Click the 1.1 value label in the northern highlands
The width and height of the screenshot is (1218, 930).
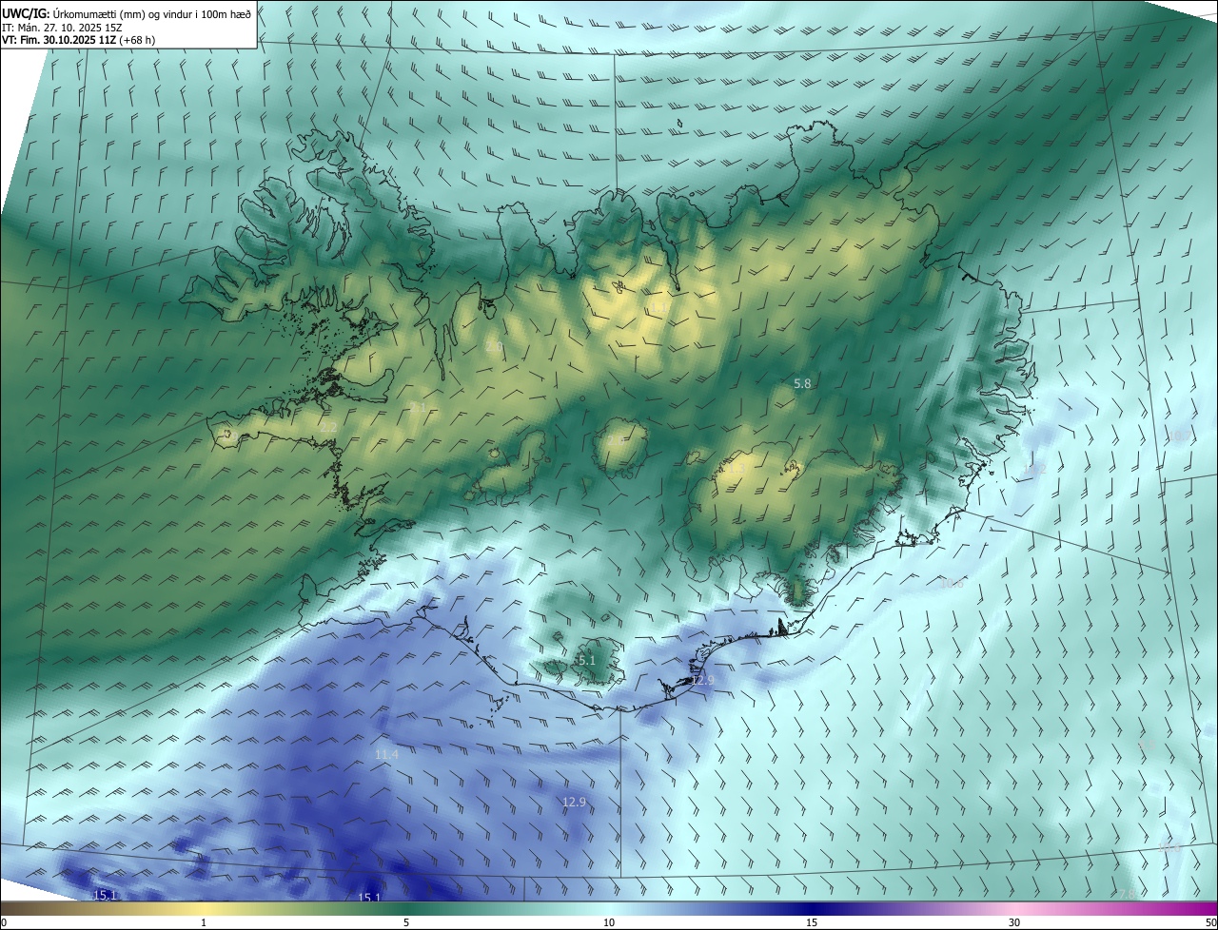tap(658, 307)
